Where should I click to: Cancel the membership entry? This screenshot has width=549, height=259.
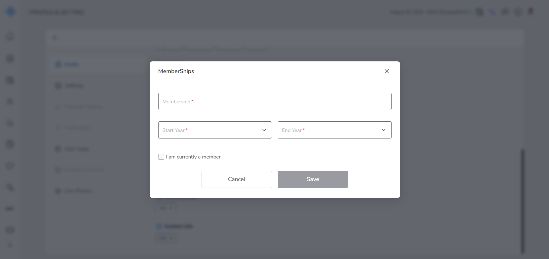click(237, 179)
